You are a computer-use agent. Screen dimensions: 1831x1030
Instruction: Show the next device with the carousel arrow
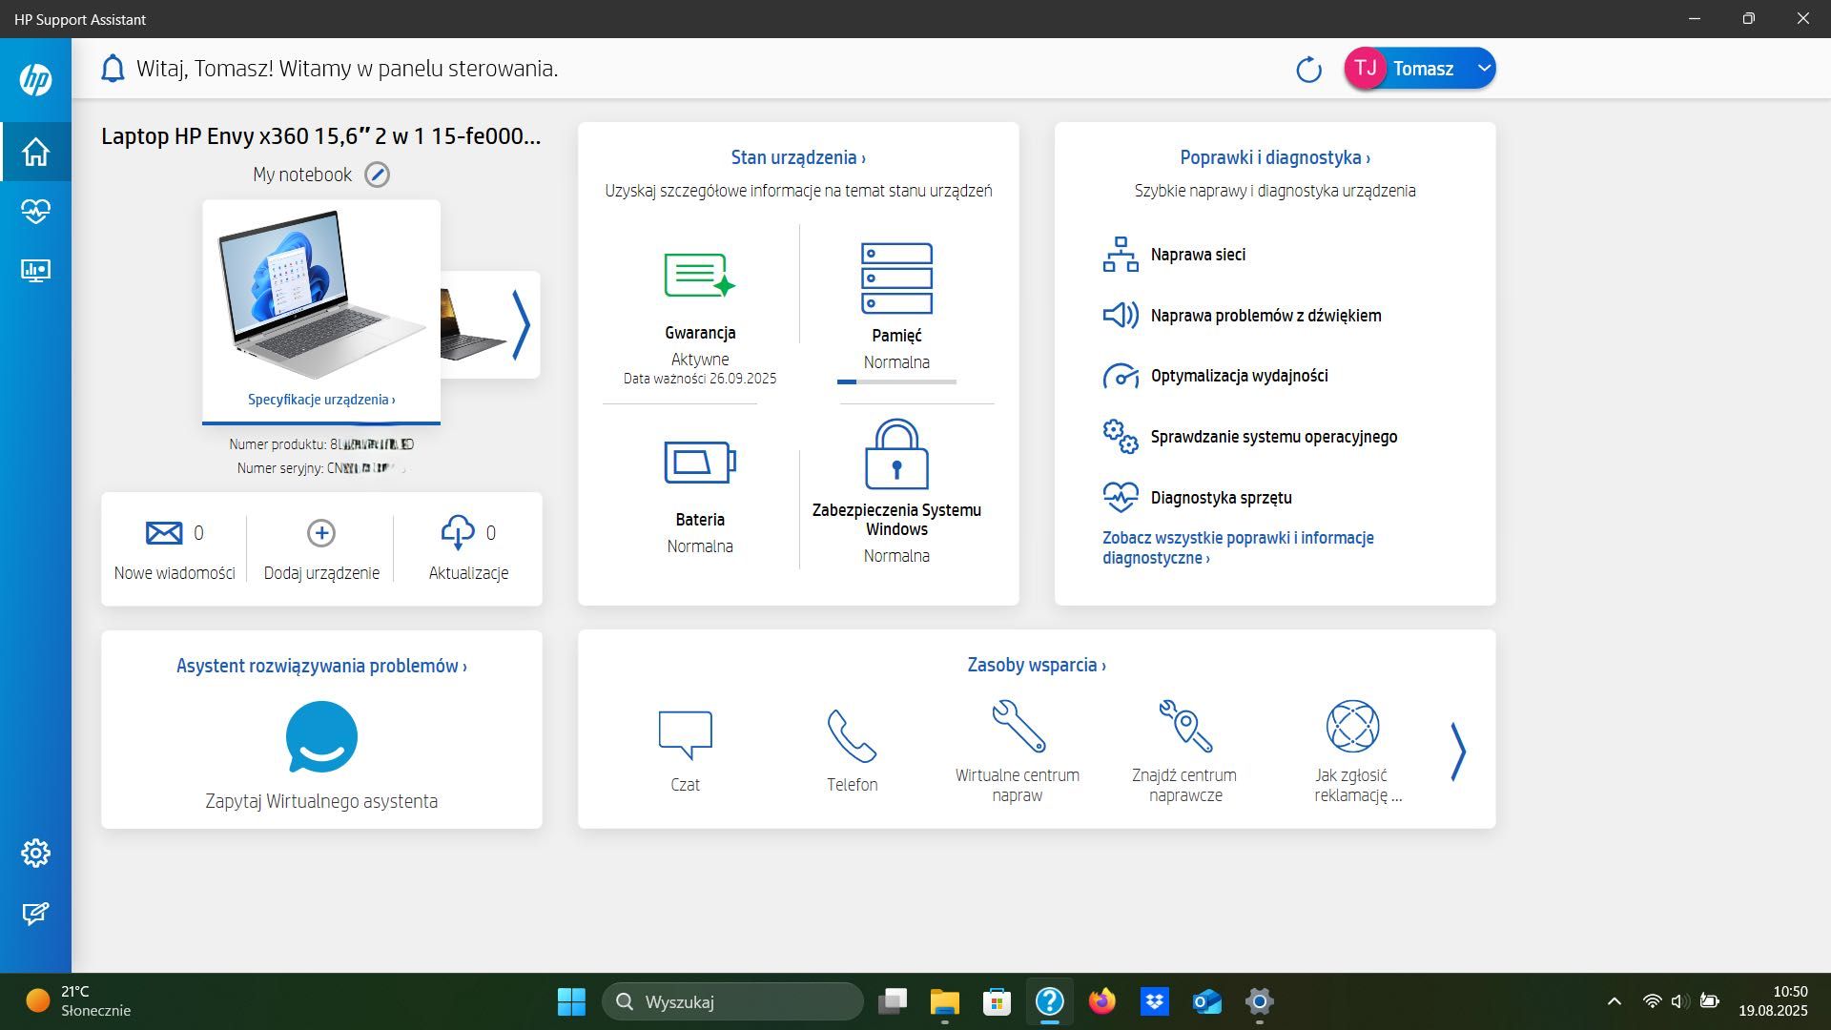[x=521, y=325]
